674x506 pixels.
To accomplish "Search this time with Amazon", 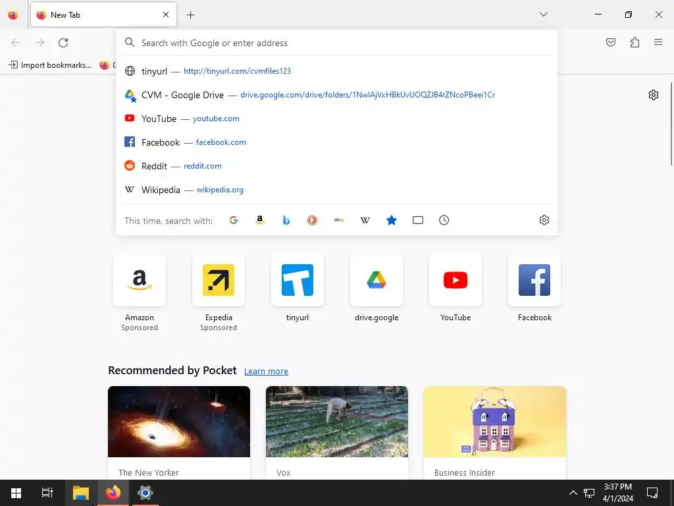I will coord(259,220).
